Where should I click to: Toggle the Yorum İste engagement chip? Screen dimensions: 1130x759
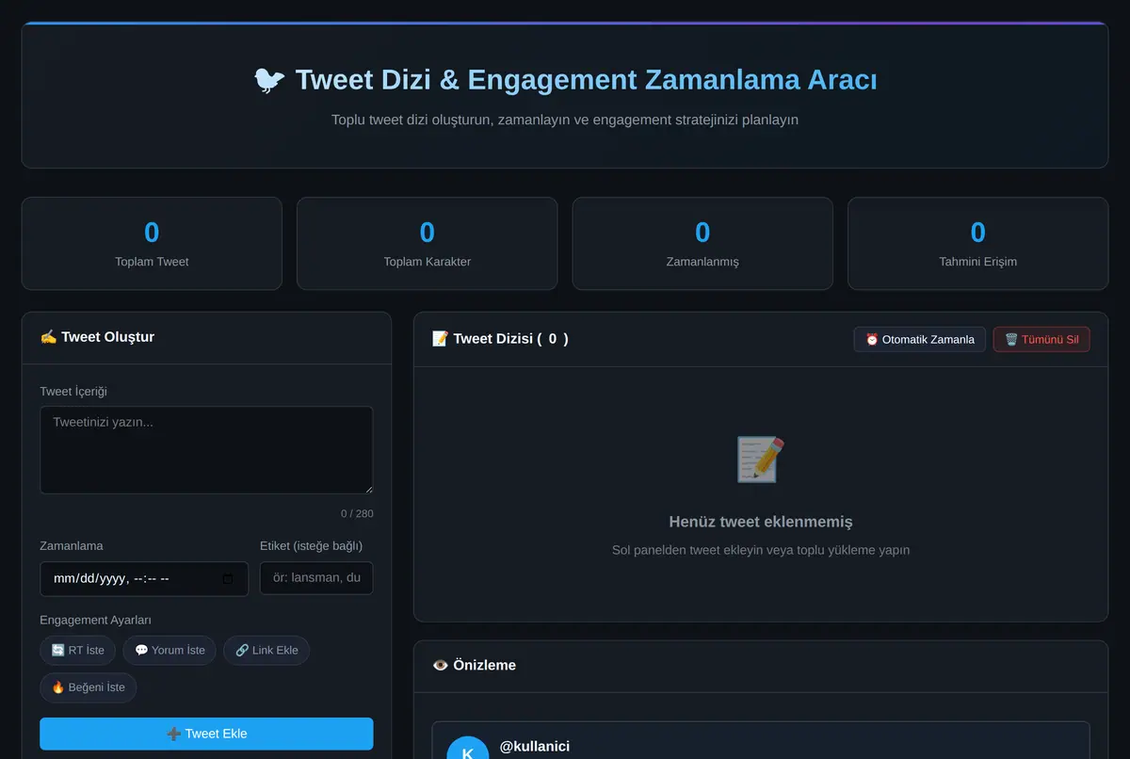point(169,650)
